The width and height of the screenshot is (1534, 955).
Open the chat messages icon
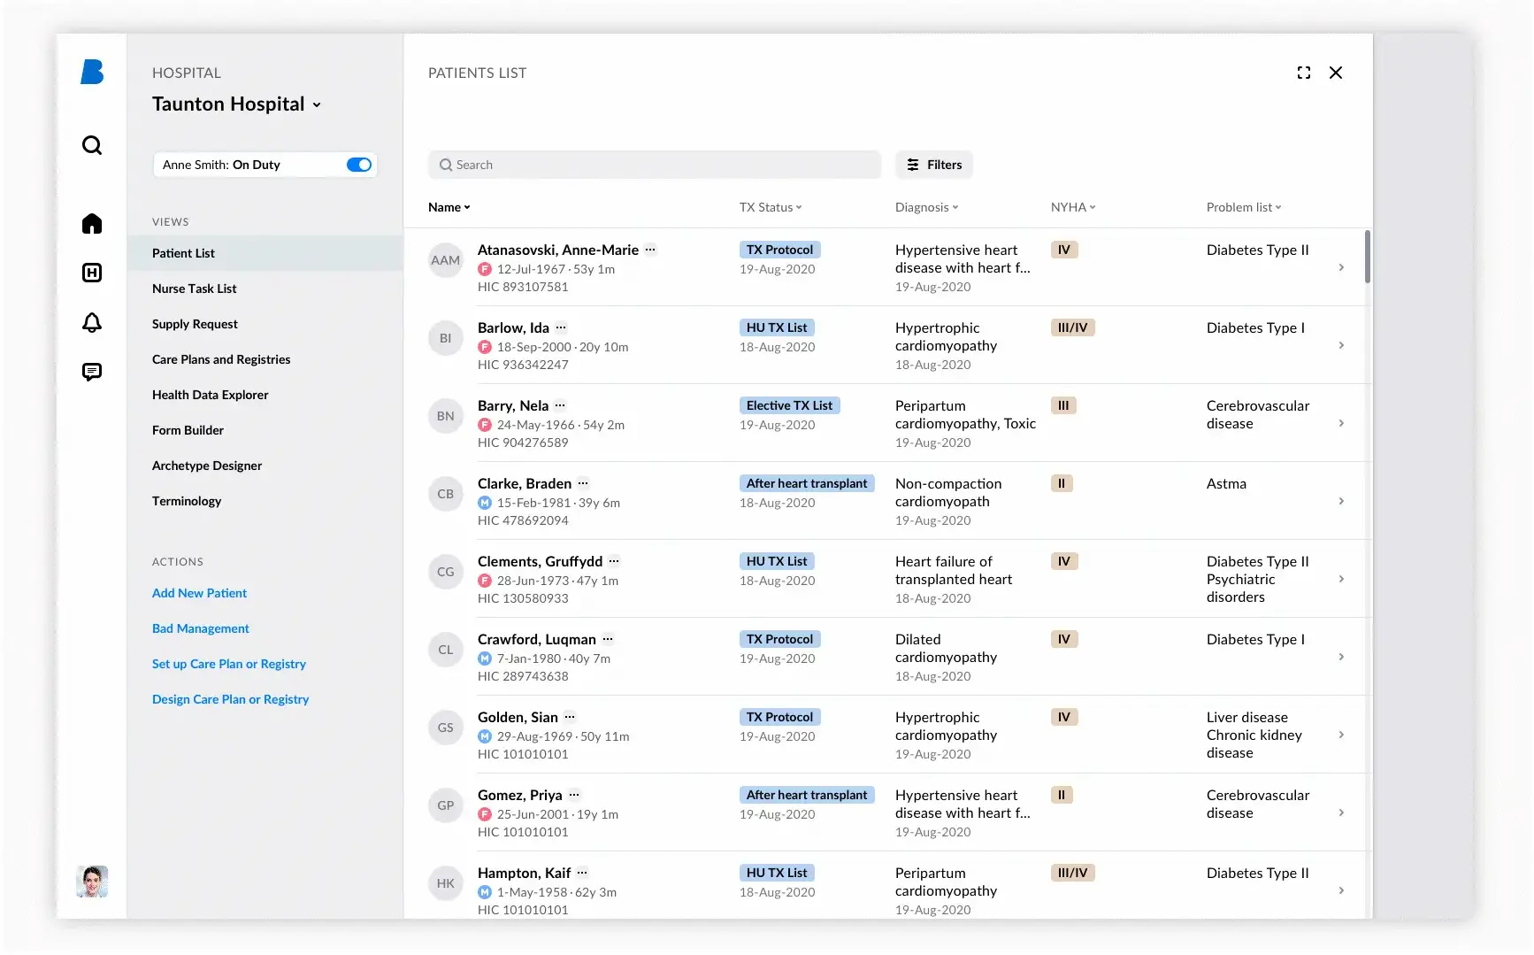92,372
